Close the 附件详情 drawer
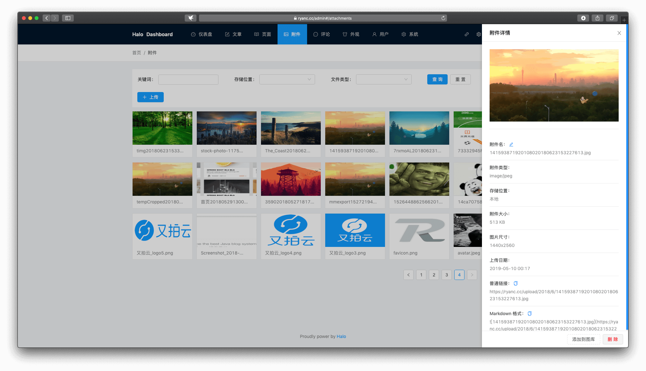Screen dimensions: 646x371 click(619, 33)
